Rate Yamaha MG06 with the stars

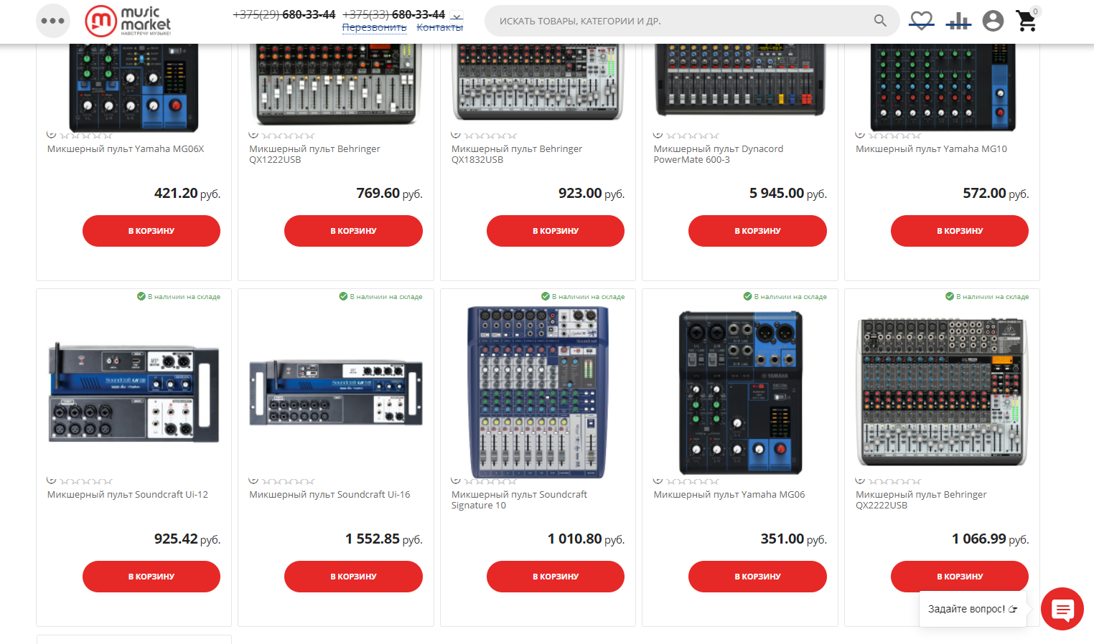[x=692, y=481]
